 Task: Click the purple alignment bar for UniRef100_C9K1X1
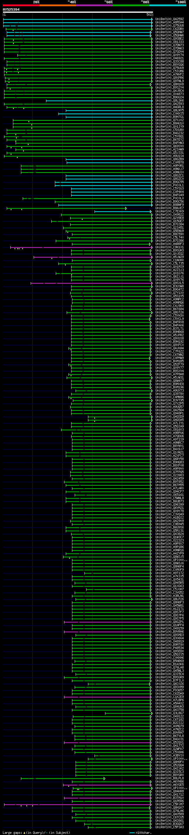coord(82,247)
